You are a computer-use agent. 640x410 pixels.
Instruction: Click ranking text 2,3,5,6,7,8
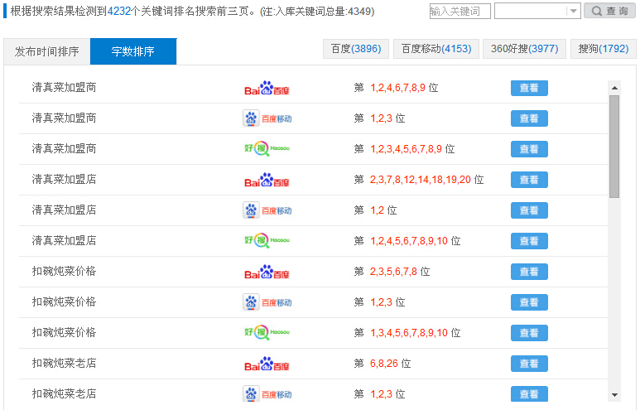[393, 272]
